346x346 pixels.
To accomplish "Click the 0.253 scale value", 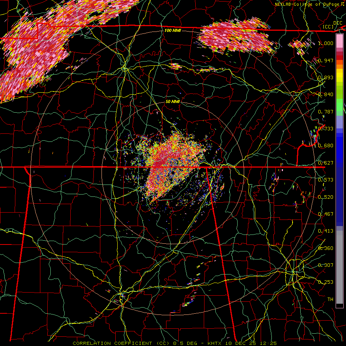I will [326, 282].
